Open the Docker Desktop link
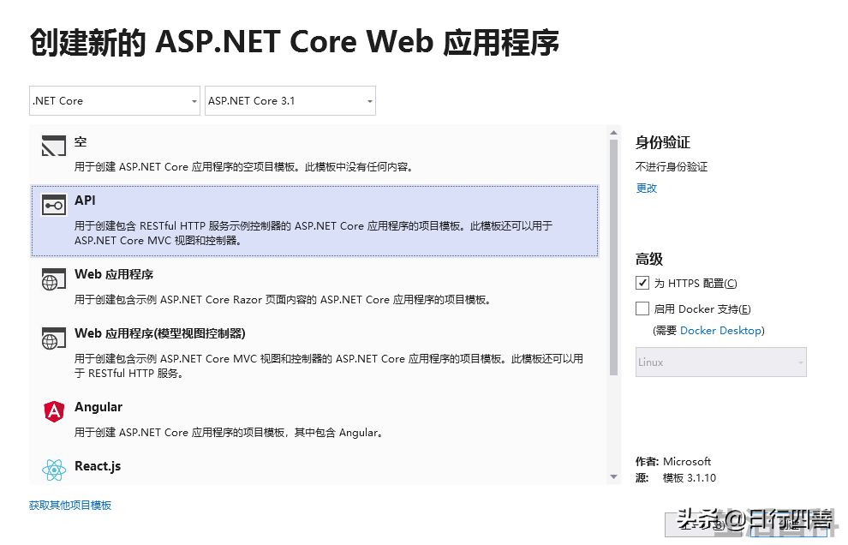This screenshot has height=545, width=848. click(721, 331)
